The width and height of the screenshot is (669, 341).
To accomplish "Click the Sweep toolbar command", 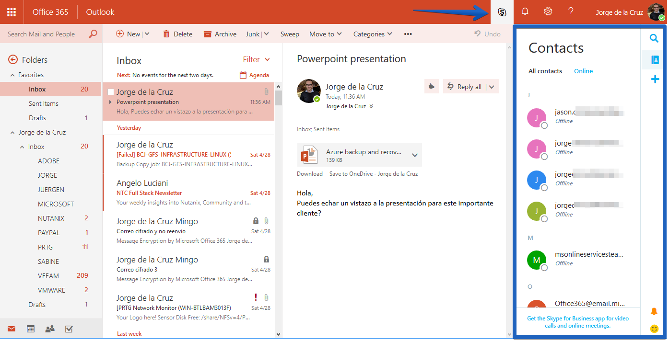I will pos(290,34).
